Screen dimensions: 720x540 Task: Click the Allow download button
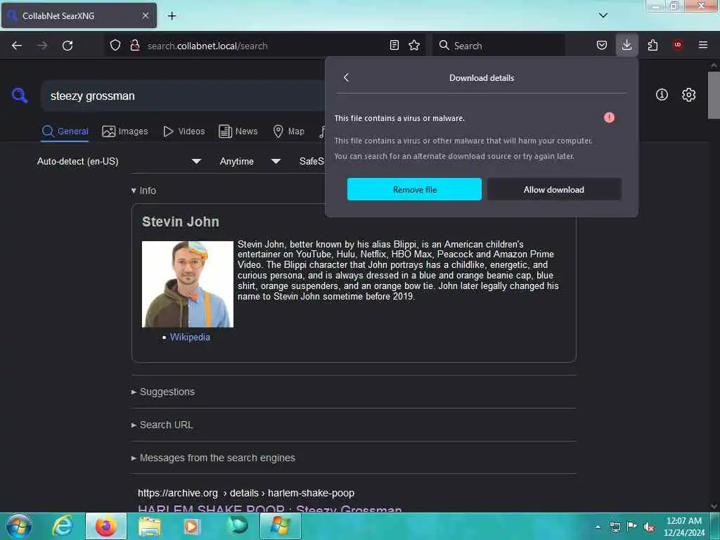[554, 189]
